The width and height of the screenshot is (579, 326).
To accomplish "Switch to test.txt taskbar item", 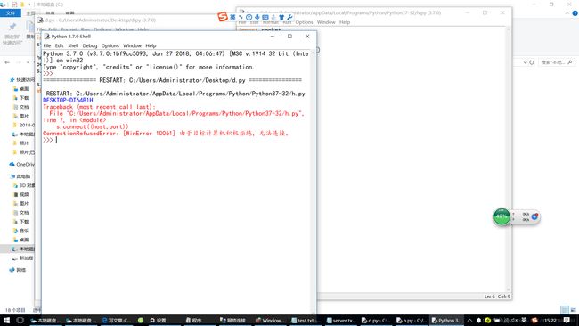I will pos(306,321).
